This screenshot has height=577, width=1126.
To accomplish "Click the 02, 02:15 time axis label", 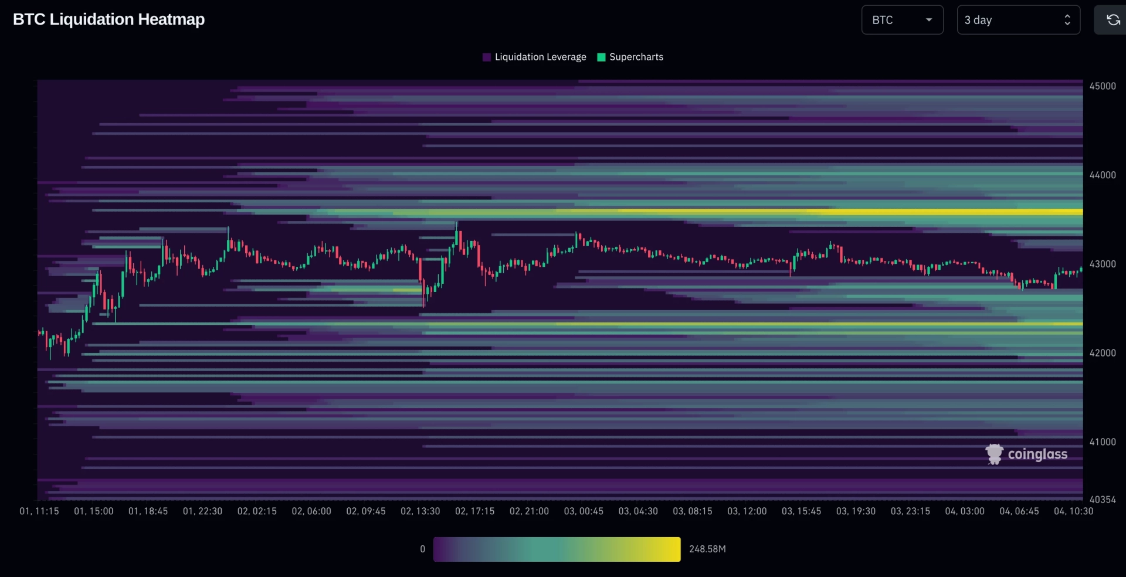I will pos(257,511).
